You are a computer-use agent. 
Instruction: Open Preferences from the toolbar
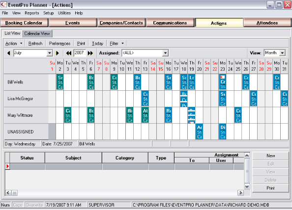click(x=60, y=44)
